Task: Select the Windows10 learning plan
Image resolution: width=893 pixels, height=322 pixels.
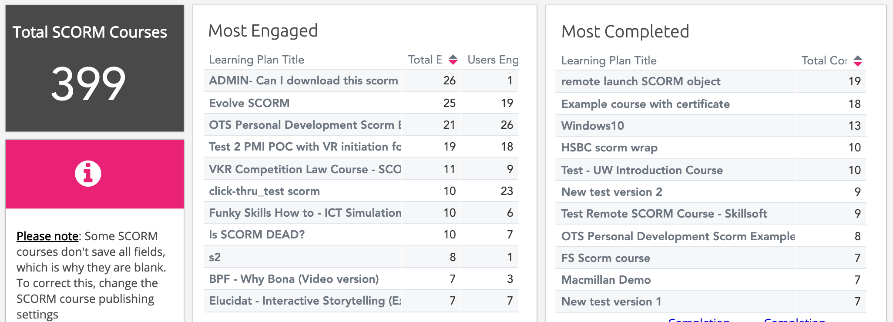Action: point(592,126)
